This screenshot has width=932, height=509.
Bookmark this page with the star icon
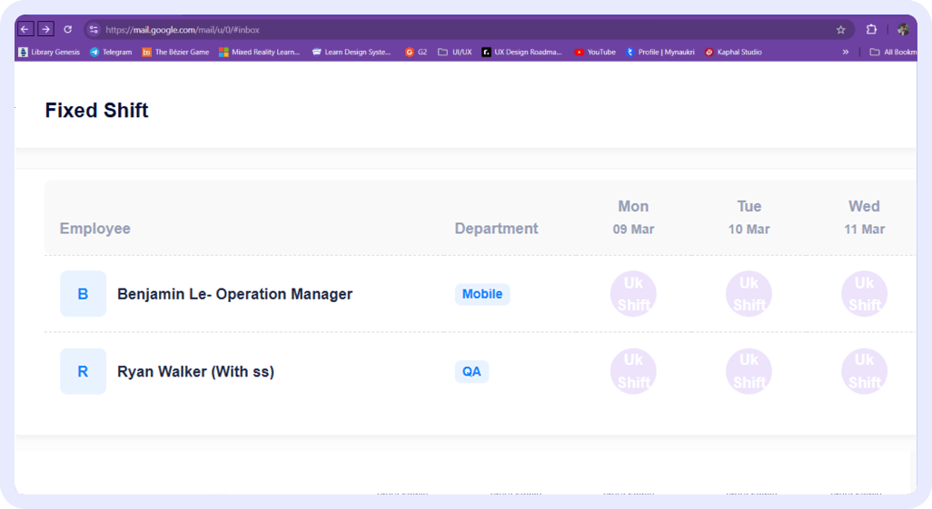pyautogui.click(x=841, y=30)
